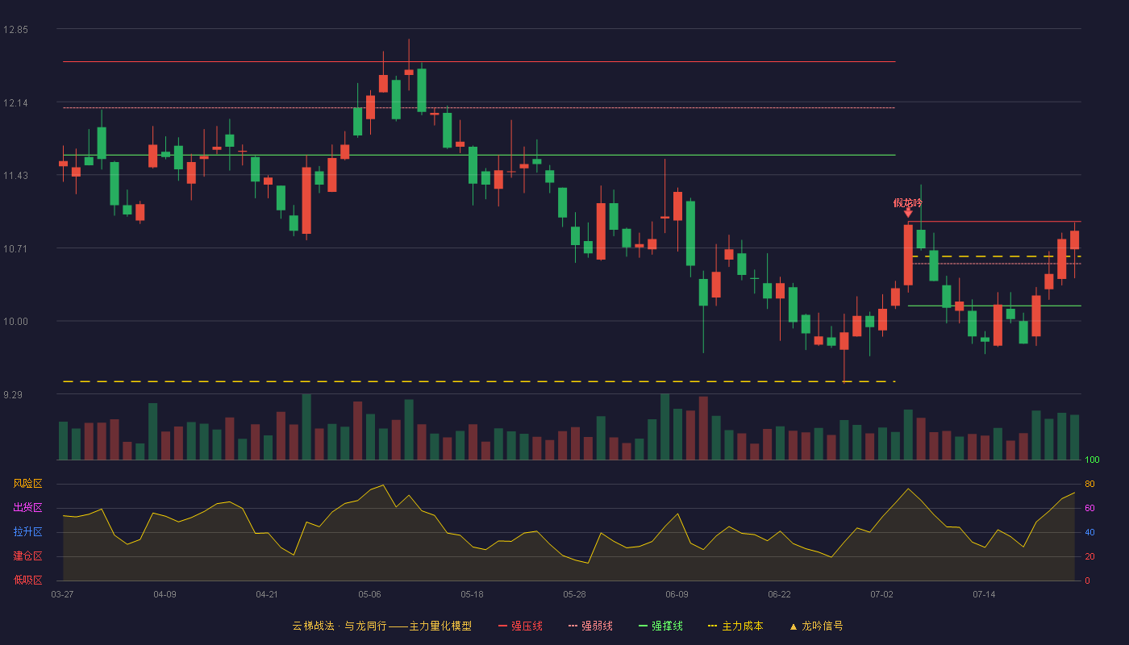Click the 05-18 date label
1129x645 pixels.
[x=472, y=594]
